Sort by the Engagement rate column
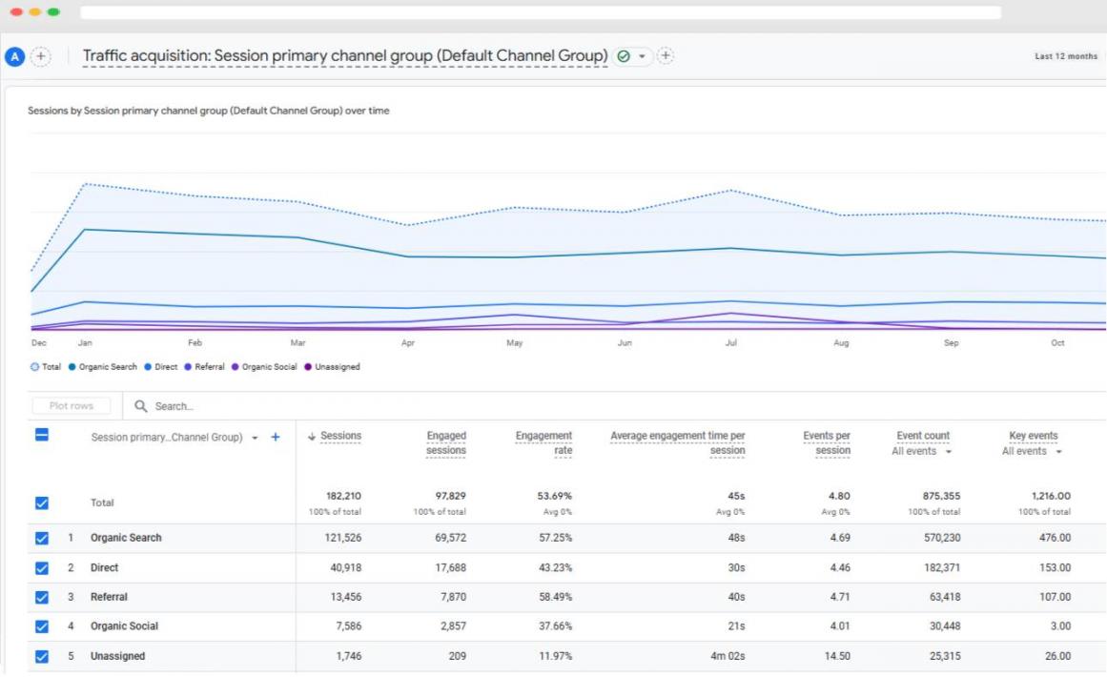1107x677 pixels. click(x=543, y=443)
